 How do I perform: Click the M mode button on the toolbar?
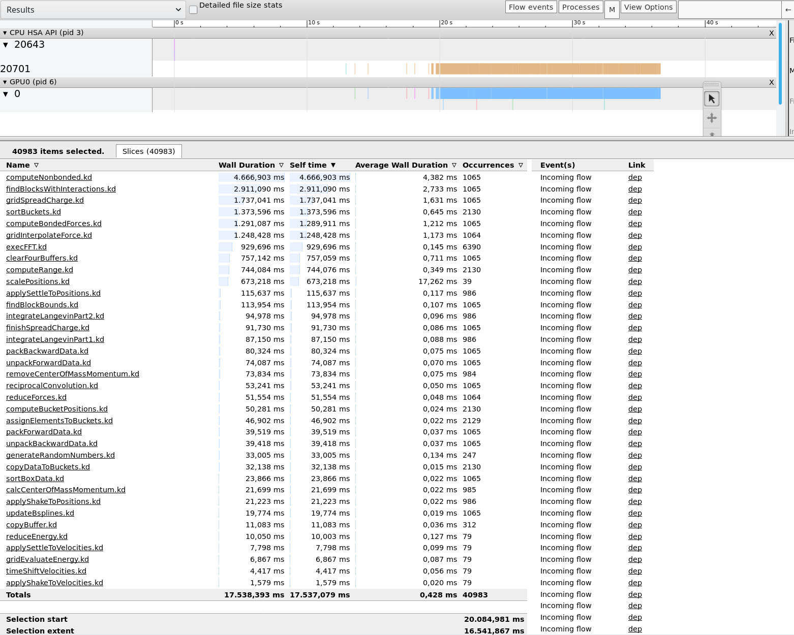pyautogui.click(x=612, y=10)
